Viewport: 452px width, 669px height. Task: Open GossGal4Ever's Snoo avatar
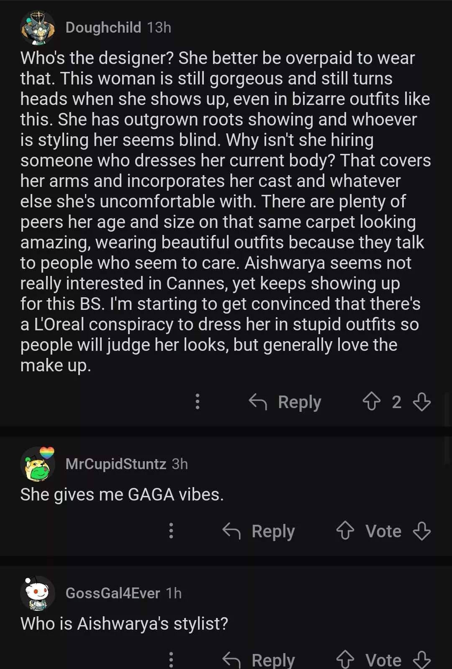tap(38, 593)
